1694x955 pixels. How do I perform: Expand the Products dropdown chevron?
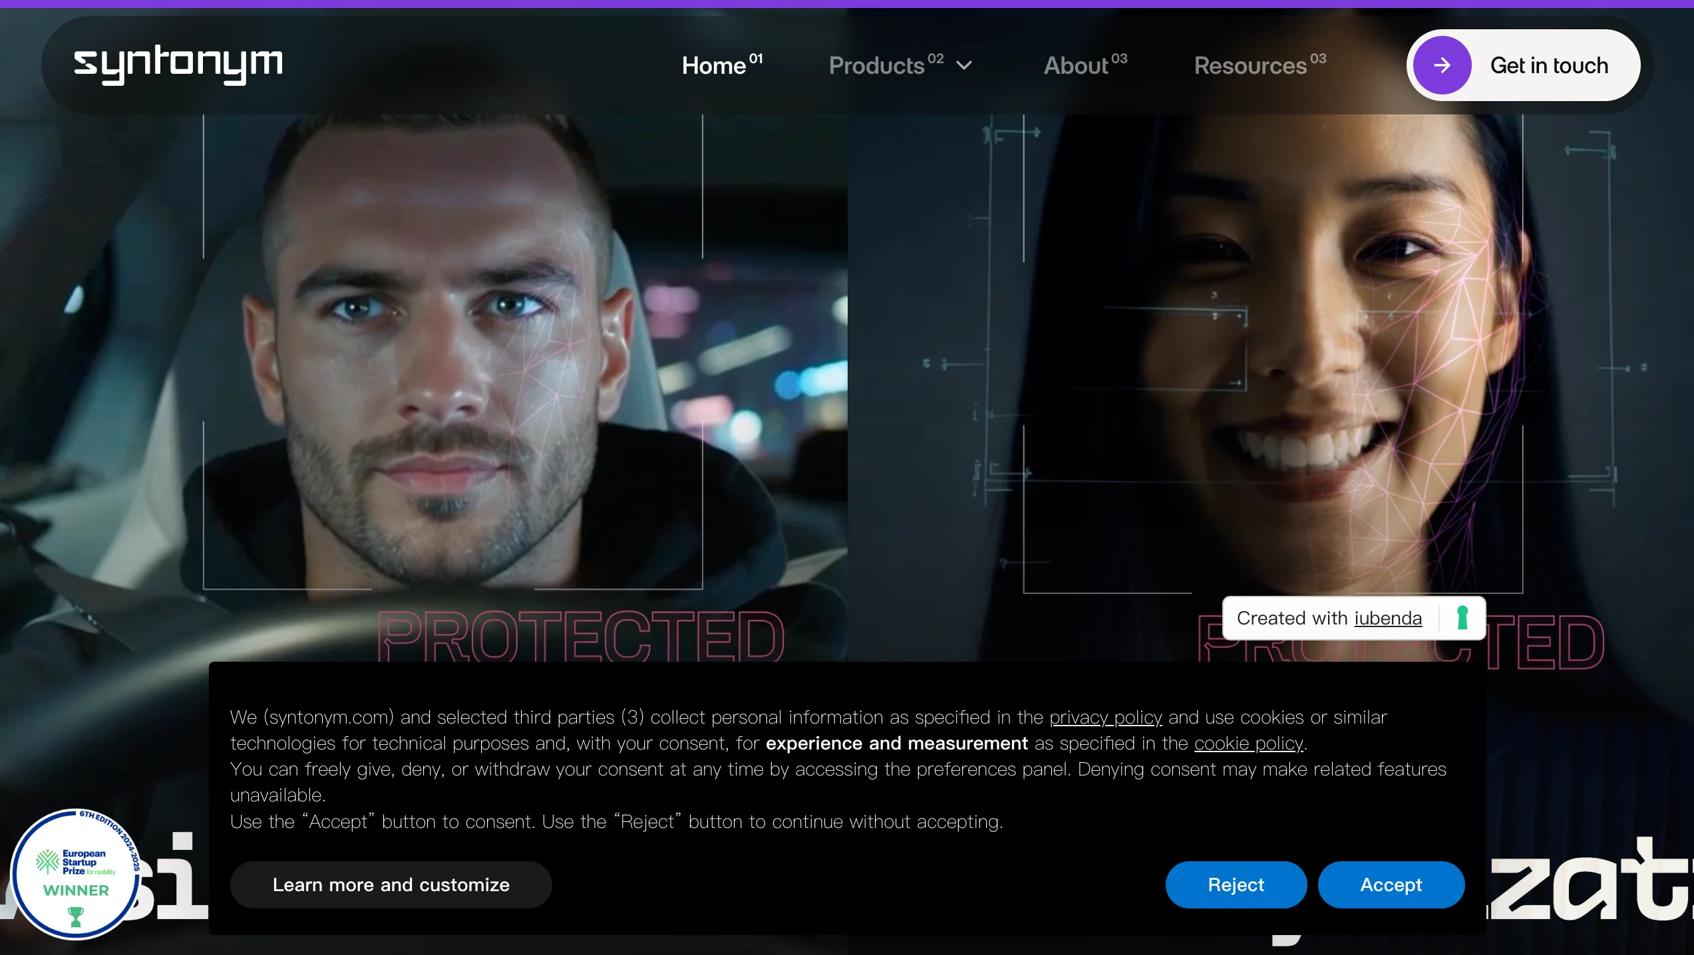[x=964, y=66]
